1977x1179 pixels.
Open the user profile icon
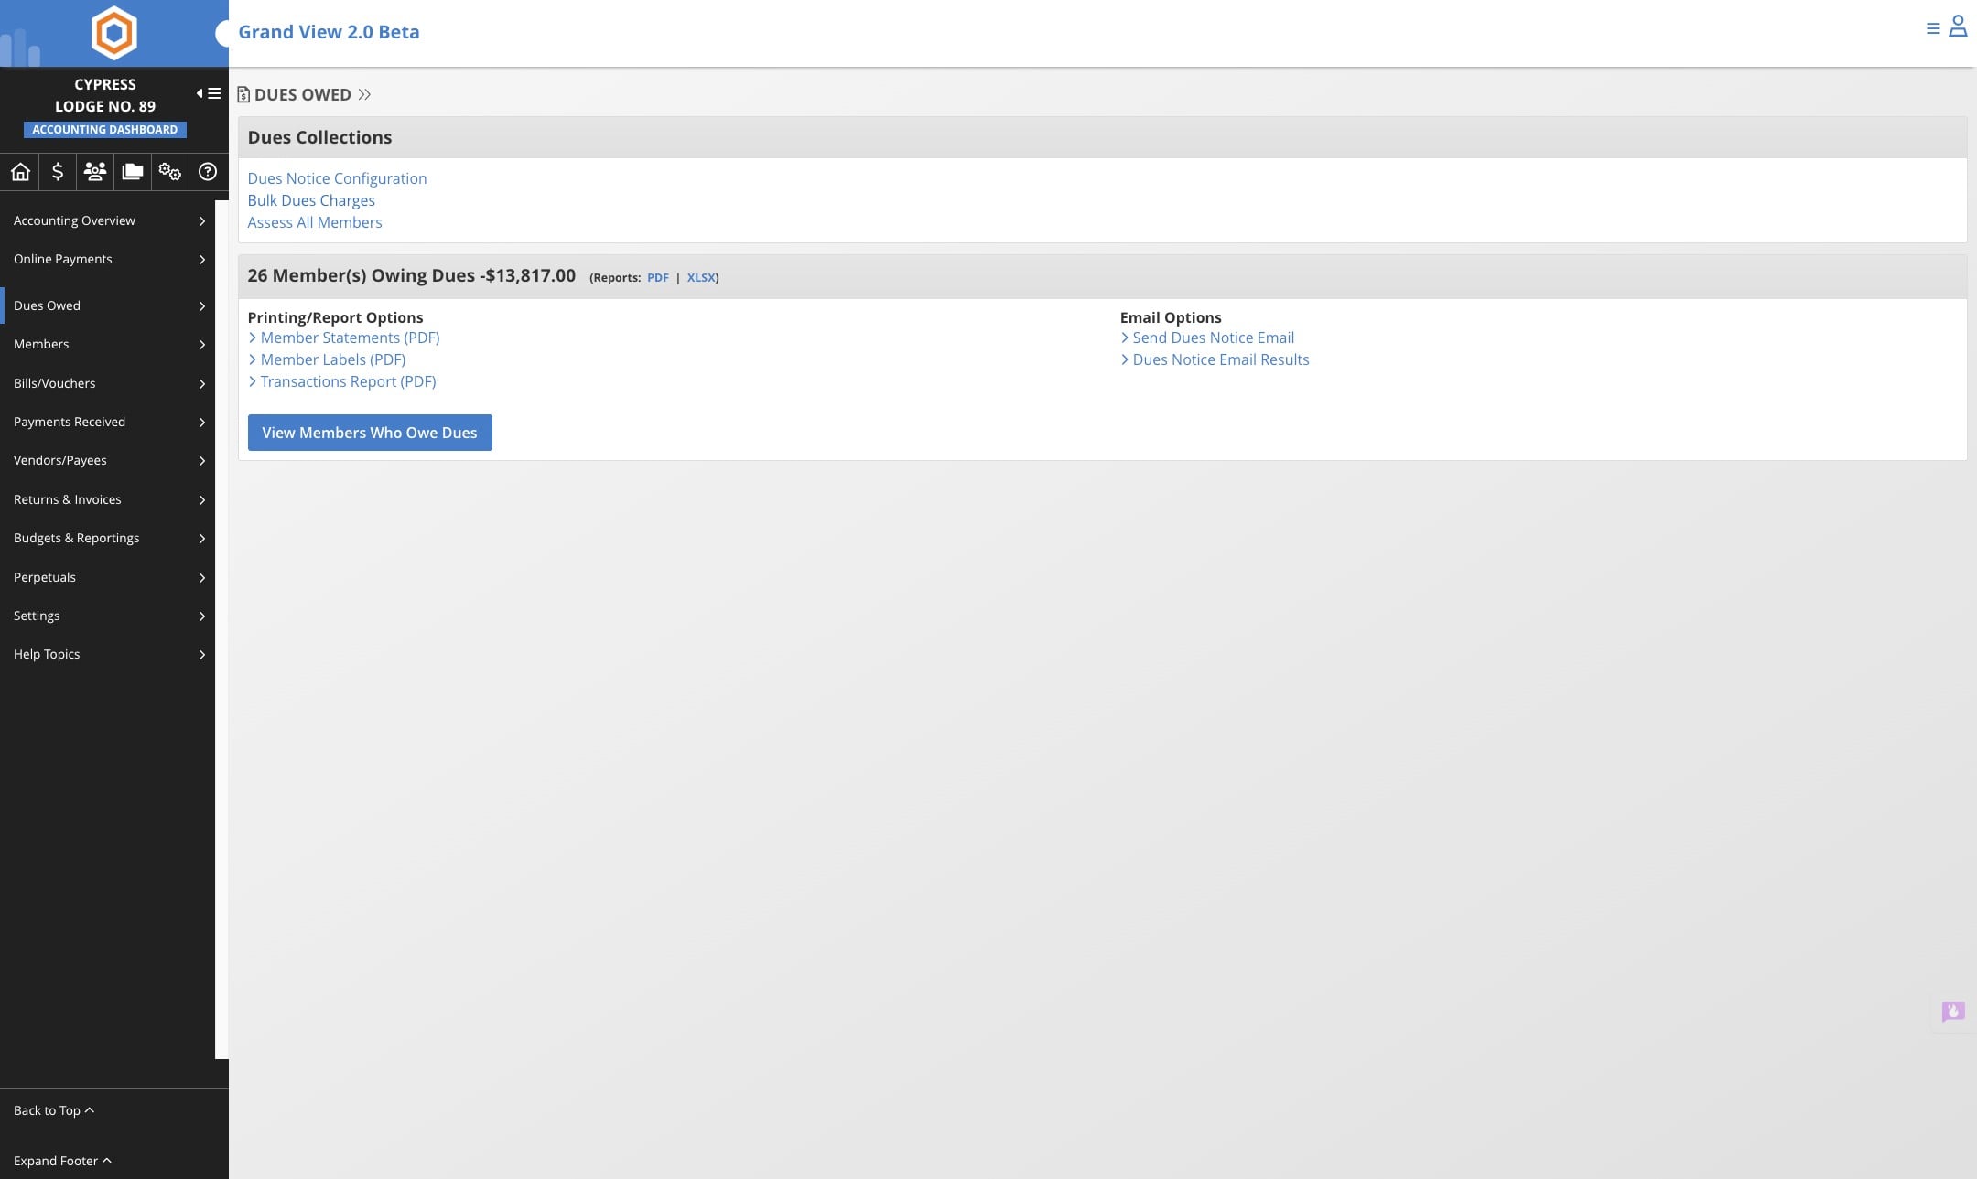click(1960, 27)
